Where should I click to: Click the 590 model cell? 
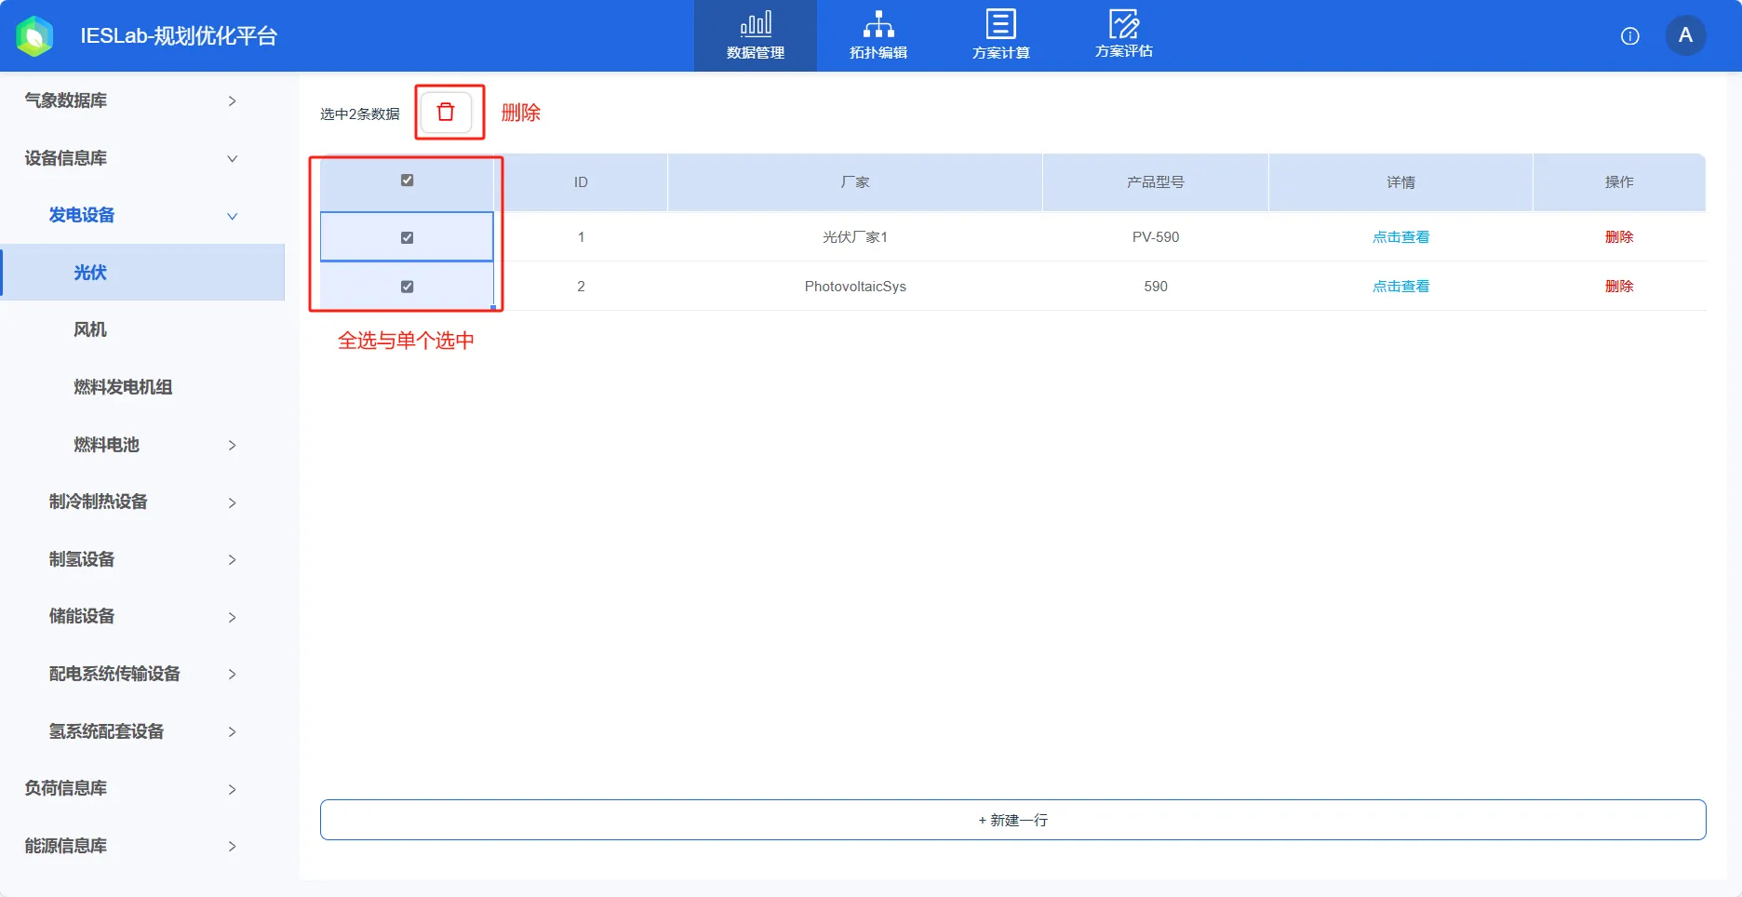pyautogui.click(x=1156, y=287)
